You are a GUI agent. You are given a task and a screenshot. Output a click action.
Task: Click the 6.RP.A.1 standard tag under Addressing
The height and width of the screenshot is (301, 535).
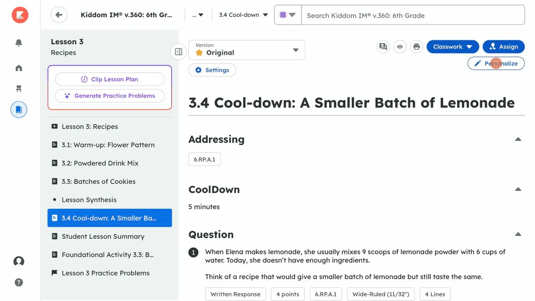tap(205, 159)
